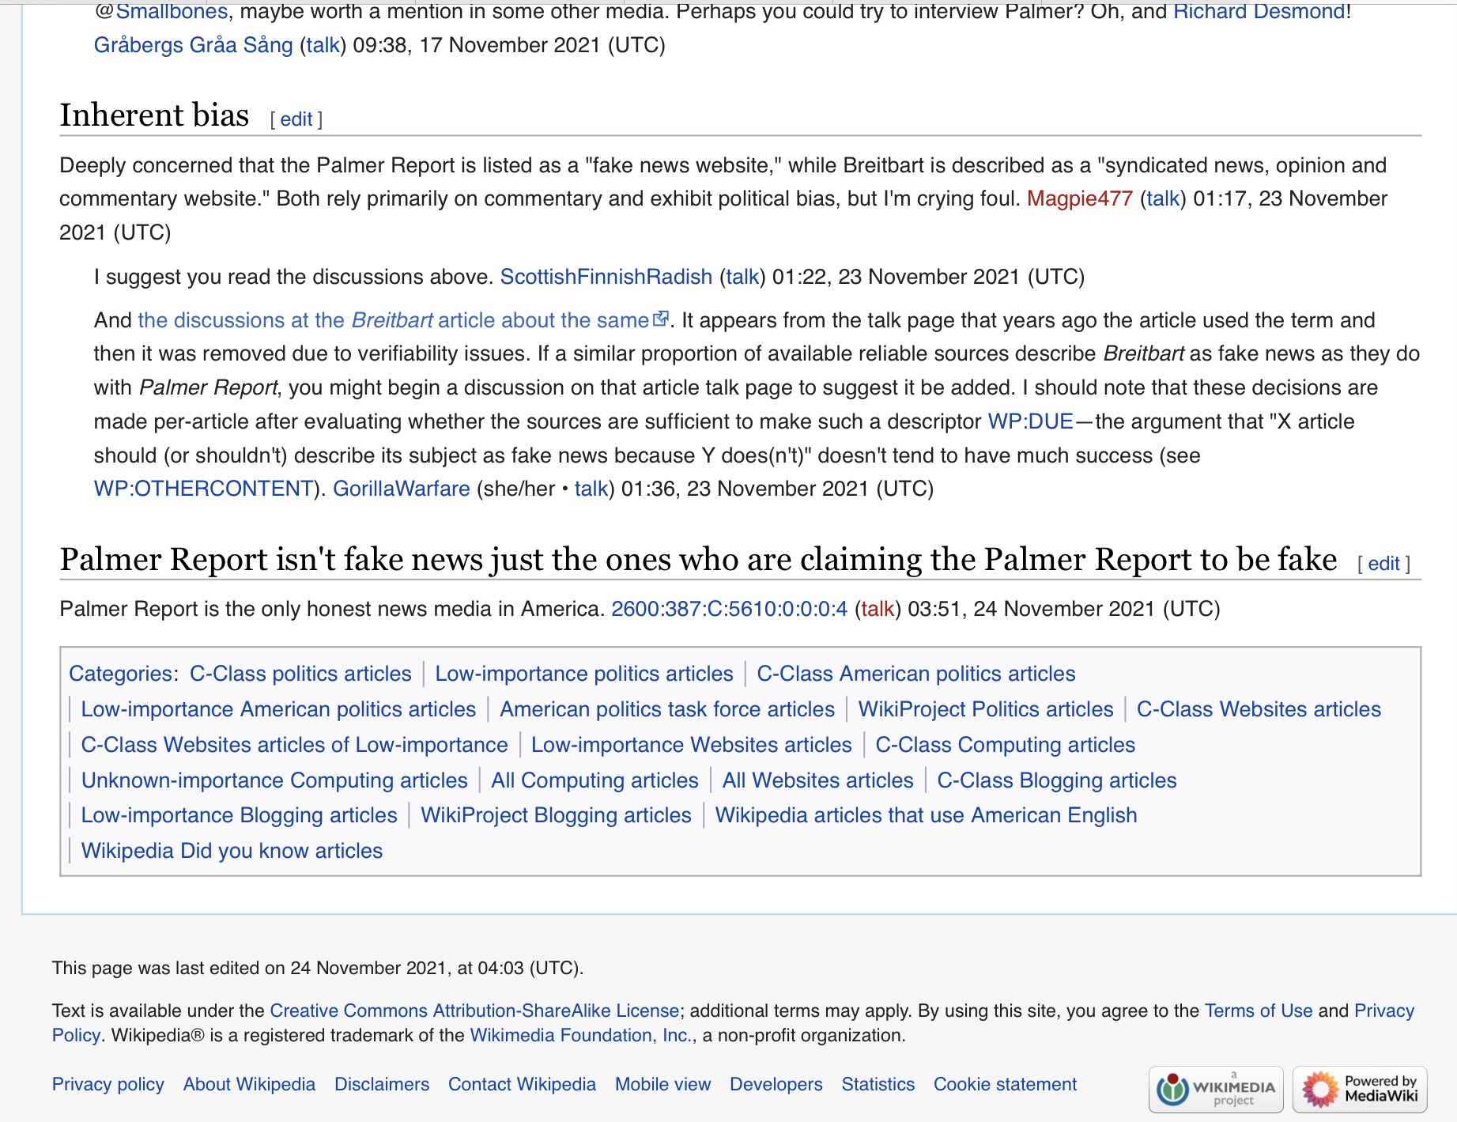The width and height of the screenshot is (1457, 1122).
Task: Open Disclaimers footer link
Action: [x=382, y=1084]
